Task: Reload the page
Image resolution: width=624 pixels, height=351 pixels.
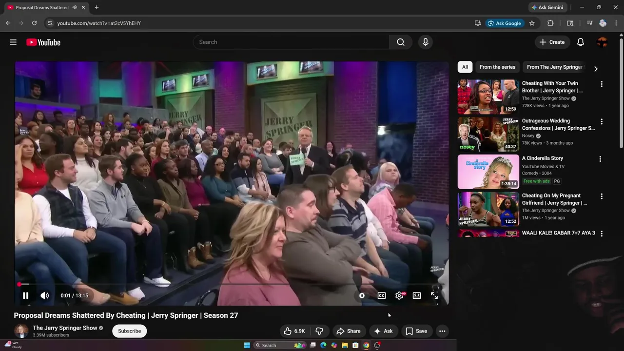Action: coord(34,23)
